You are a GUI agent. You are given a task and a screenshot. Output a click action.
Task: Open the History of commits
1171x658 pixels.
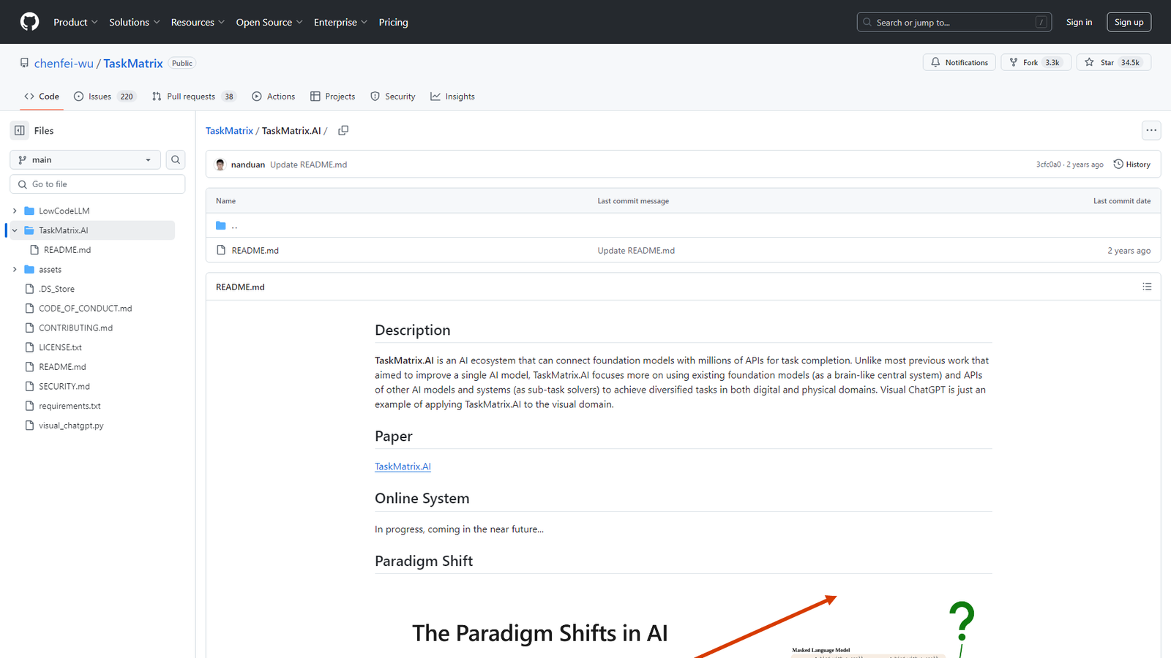pyautogui.click(x=1131, y=164)
